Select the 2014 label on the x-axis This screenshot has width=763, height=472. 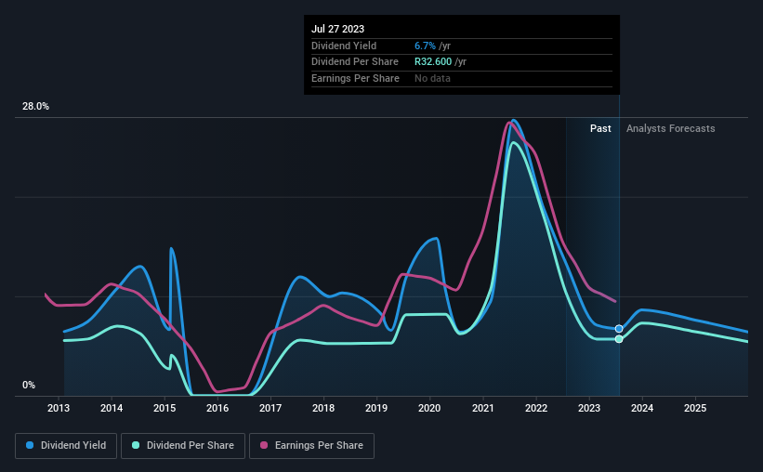tap(112, 408)
